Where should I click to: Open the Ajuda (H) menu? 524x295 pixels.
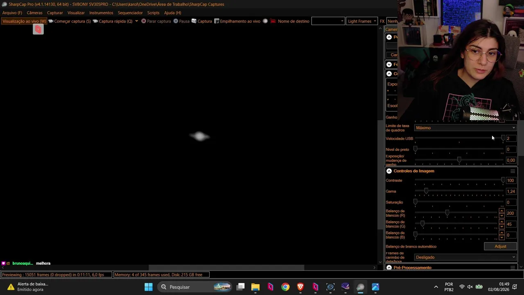point(172,13)
